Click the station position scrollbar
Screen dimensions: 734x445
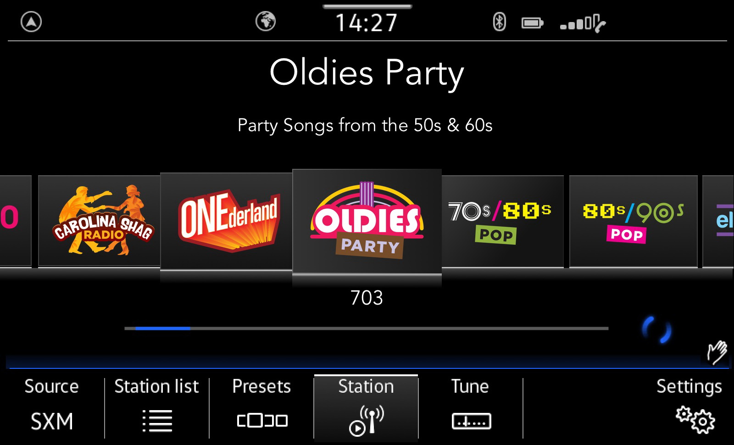click(x=366, y=328)
